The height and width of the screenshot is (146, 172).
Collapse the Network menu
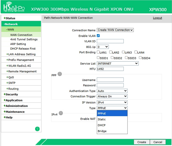(21, 24)
